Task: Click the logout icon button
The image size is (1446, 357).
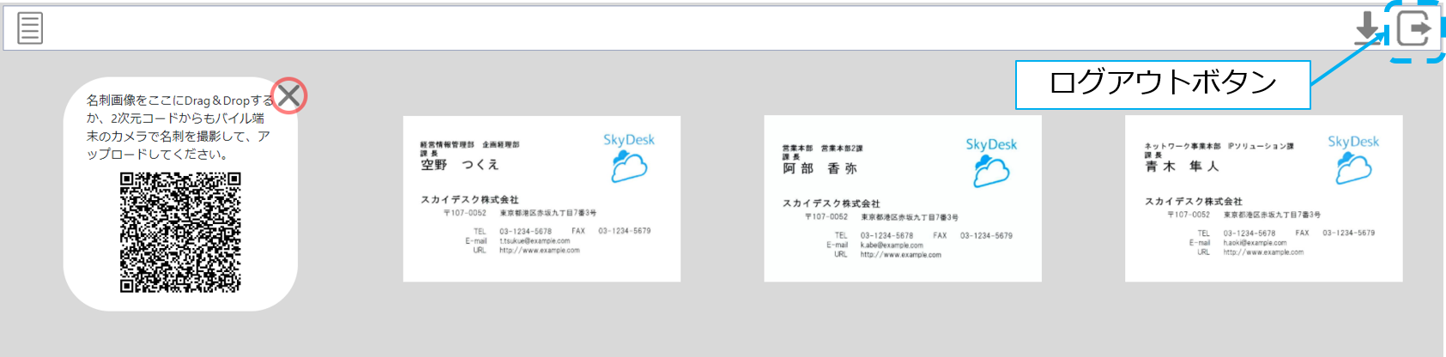Action: coord(1414,28)
